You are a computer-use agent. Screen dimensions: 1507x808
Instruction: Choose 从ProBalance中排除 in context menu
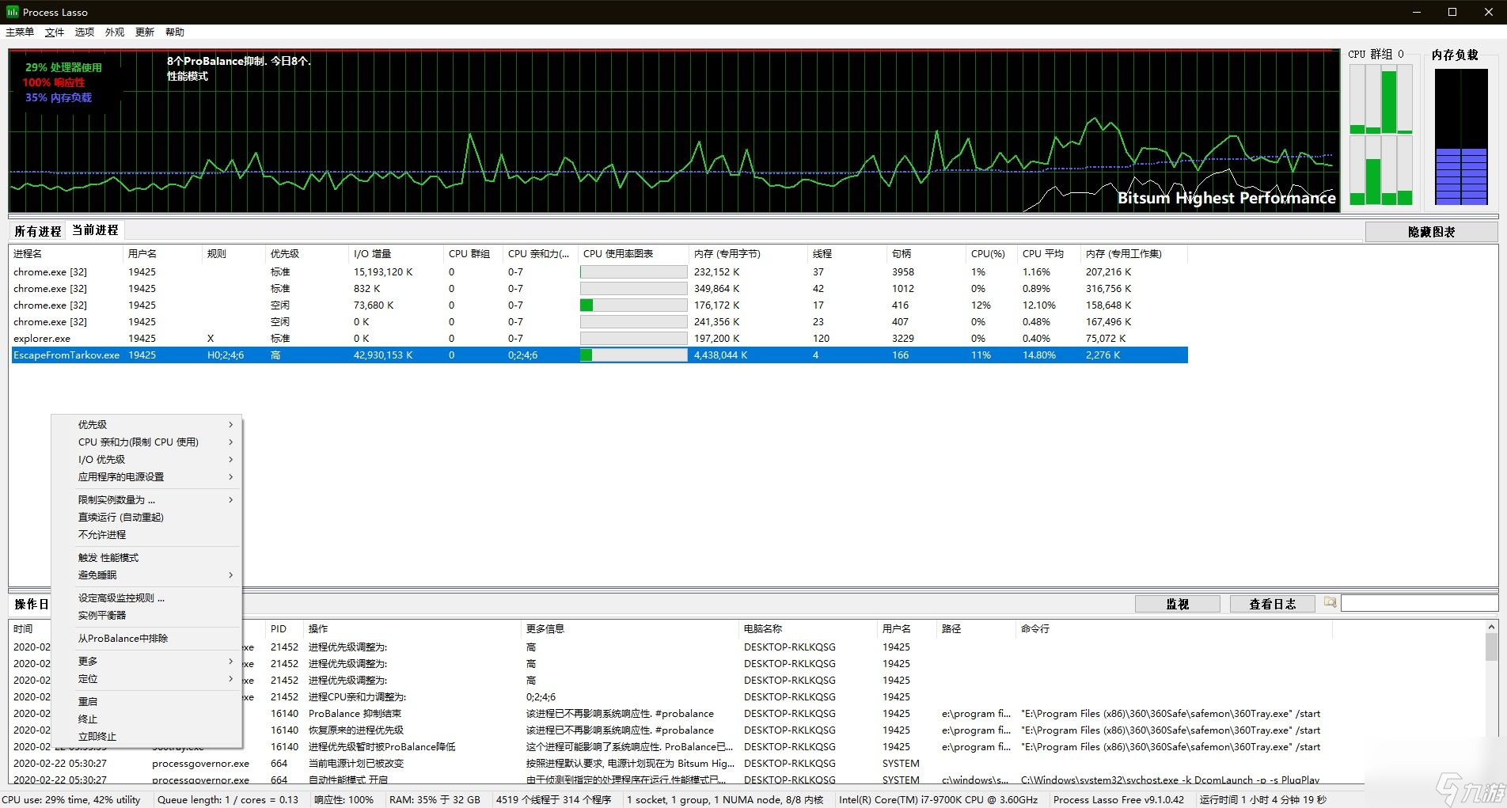(146, 639)
